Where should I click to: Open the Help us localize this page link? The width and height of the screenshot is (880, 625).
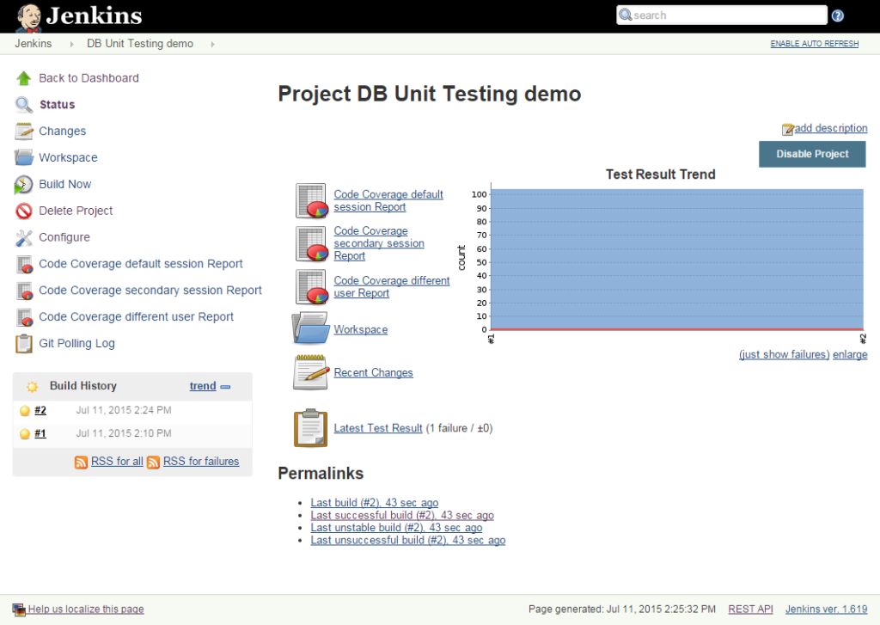pos(86,610)
